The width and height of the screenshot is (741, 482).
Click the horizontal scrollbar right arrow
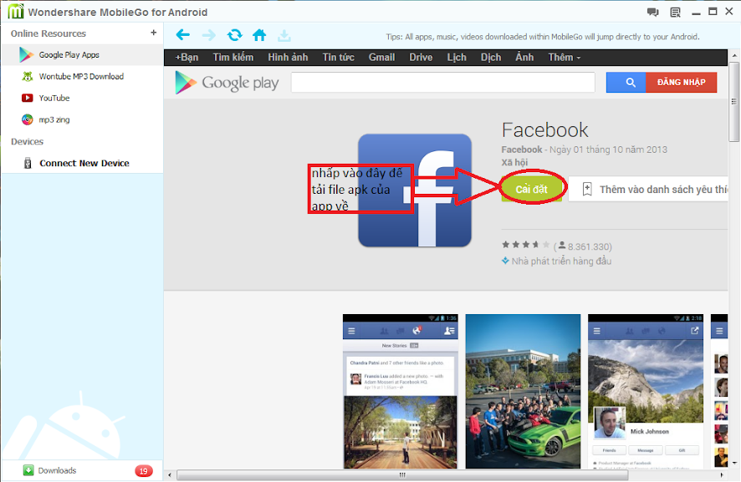(722, 475)
